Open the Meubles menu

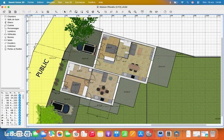coord(51,2)
